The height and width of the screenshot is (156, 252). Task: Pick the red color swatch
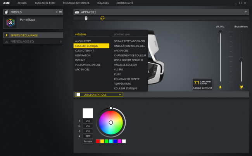click(98, 141)
